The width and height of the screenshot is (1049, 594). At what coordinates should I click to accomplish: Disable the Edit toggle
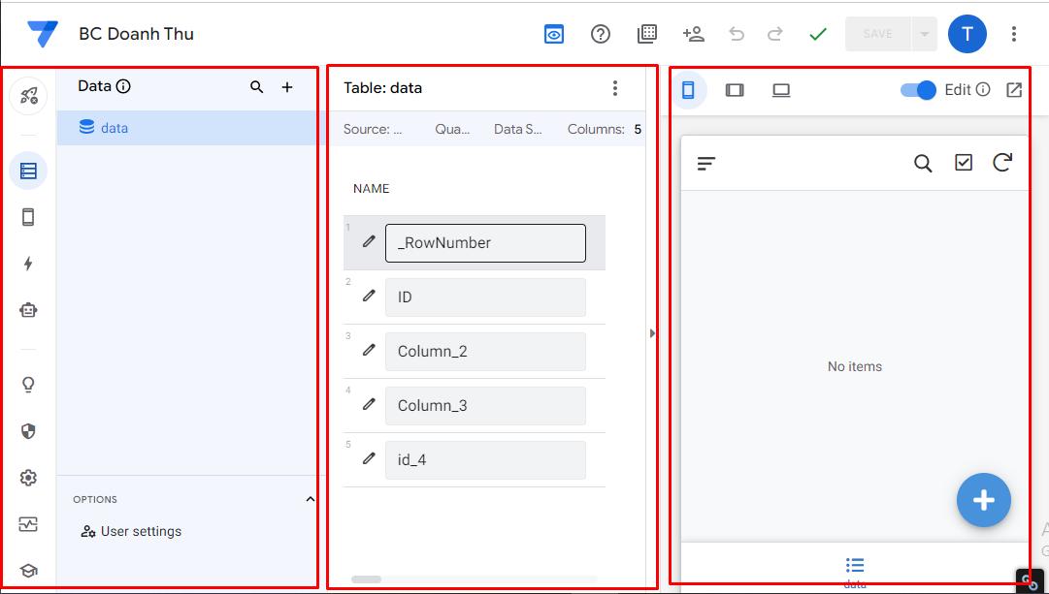[x=916, y=89]
